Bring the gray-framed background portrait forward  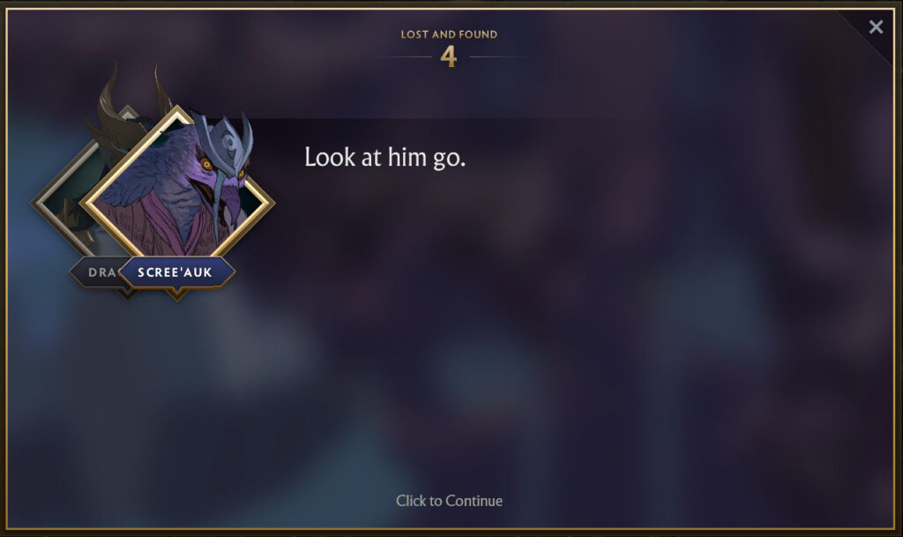click(x=63, y=201)
